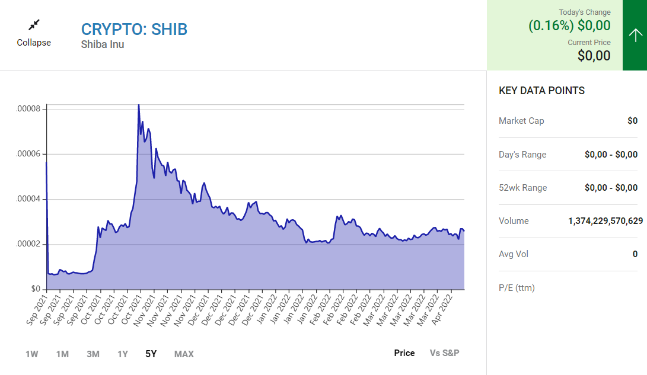
Task: Click the Shiba Inu subtitle
Action: coord(103,44)
